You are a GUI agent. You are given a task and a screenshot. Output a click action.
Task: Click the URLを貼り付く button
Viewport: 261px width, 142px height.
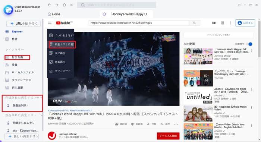click(23, 23)
